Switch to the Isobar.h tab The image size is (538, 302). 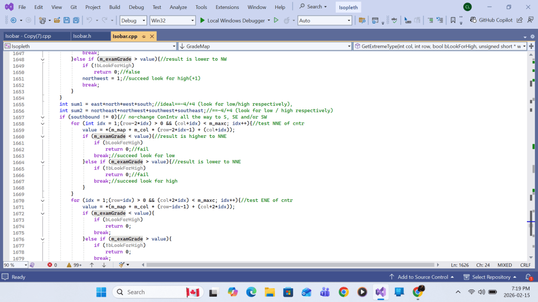82,36
